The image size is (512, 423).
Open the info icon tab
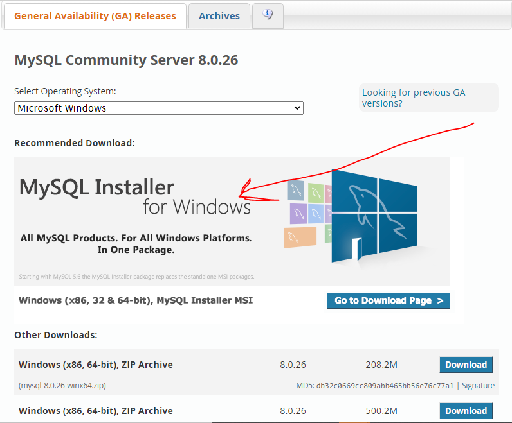pyautogui.click(x=268, y=15)
